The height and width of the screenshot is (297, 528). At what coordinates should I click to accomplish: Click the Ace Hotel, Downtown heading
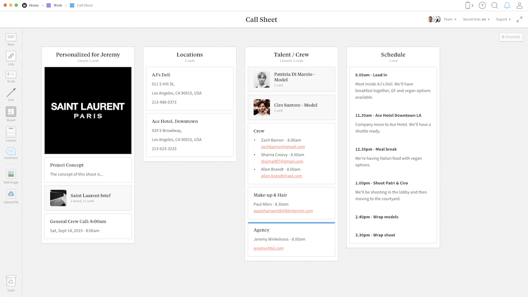coord(175,121)
